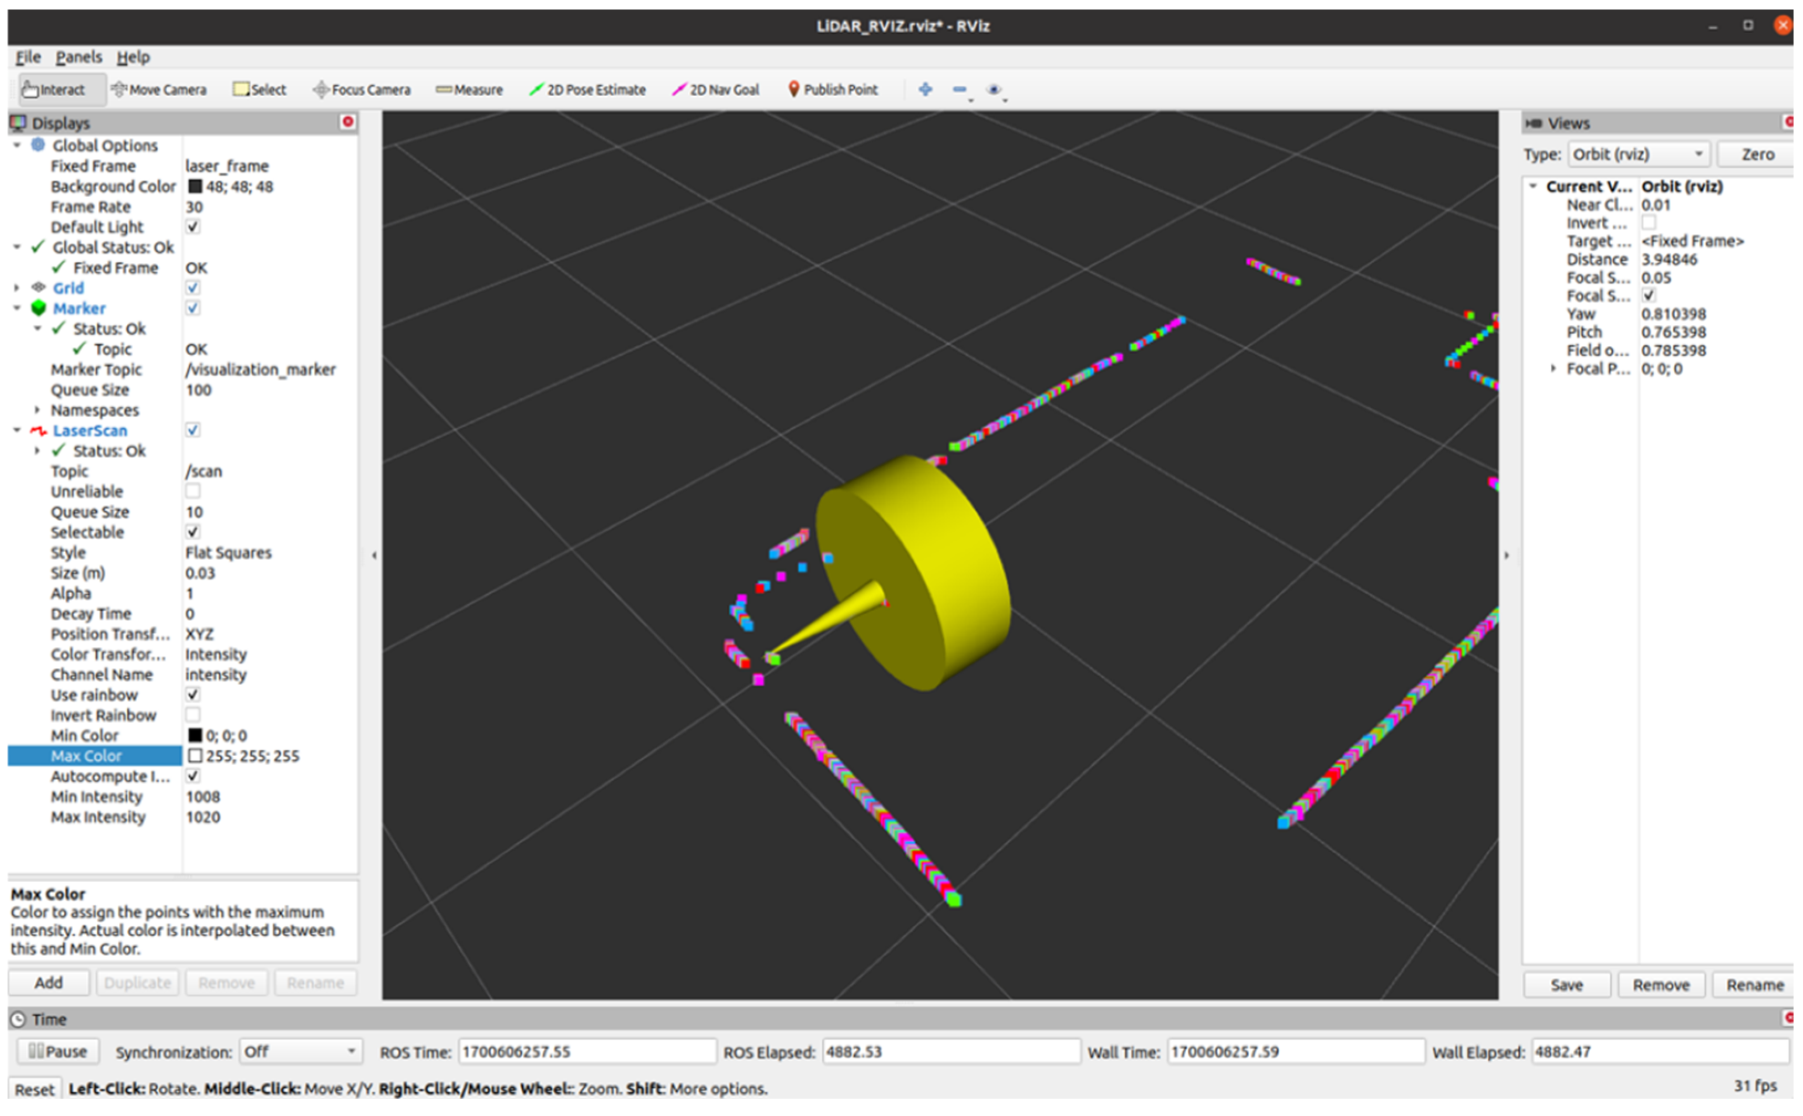Disable the Grid display checkbox
1803x1116 pixels.
(x=193, y=288)
